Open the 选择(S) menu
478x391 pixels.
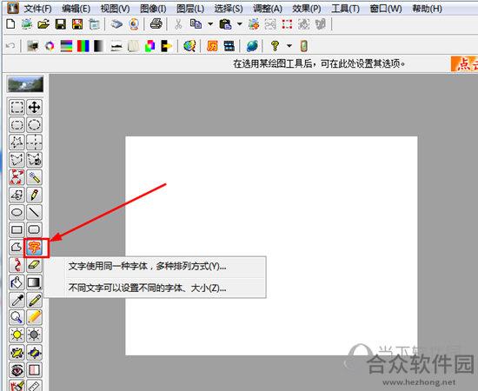pos(229,9)
